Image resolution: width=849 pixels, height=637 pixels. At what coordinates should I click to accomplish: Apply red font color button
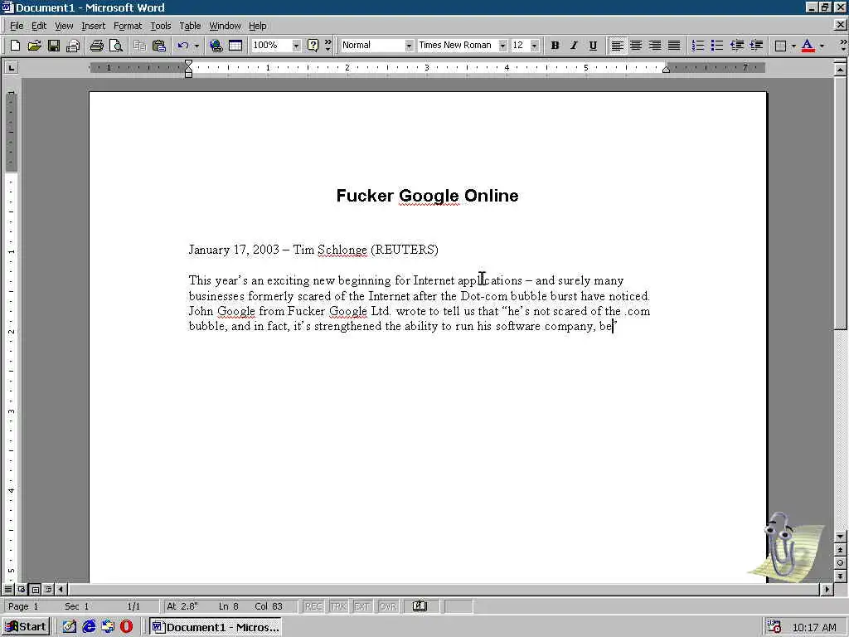tap(808, 46)
